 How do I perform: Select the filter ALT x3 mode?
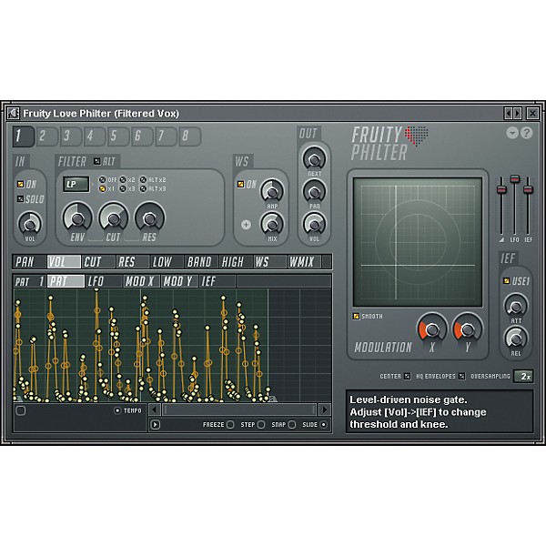pos(143,188)
